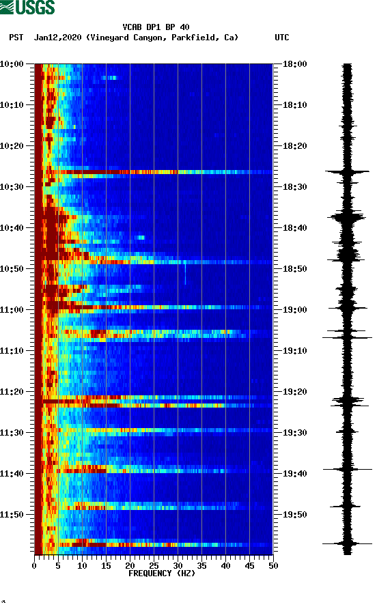Click the USGS logo
This screenshot has width=377, height=609.
click(27, 7)
